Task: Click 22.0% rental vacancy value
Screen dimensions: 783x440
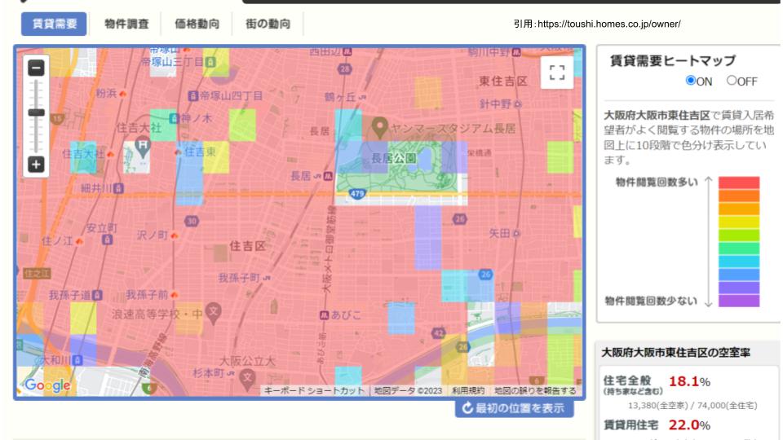Action: click(x=689, y=425)
